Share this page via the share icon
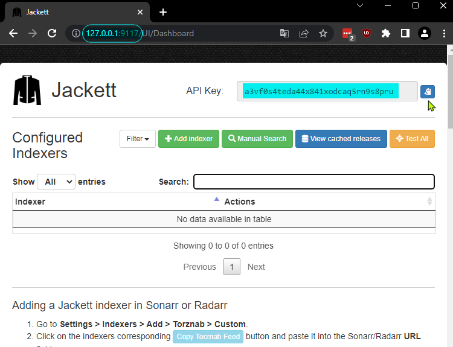Image resolution: width=453 pixels, height=347 pixels. pyautogui.click(x=304, y=33)
